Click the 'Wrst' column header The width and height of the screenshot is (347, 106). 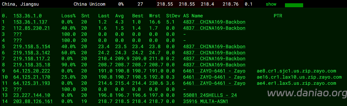[x=155, y=16]
